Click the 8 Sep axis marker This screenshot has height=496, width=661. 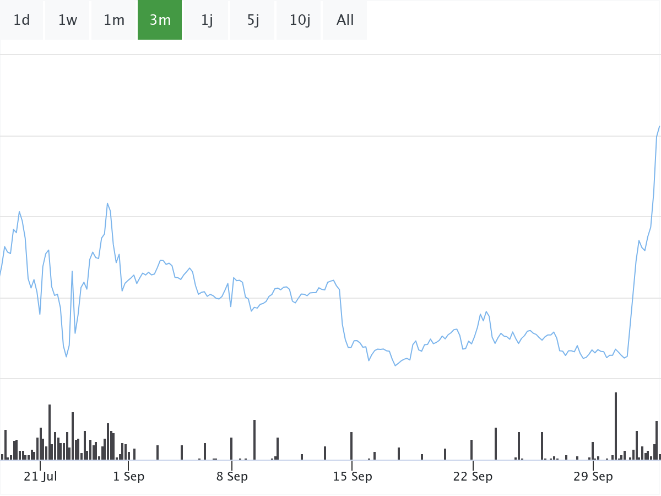tap(232, 477)
